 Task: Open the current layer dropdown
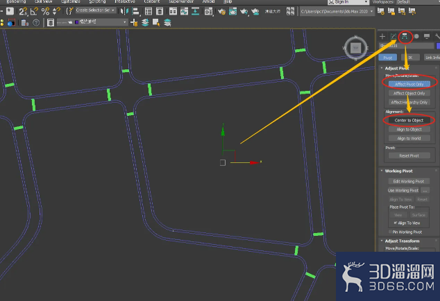(92, 22)
